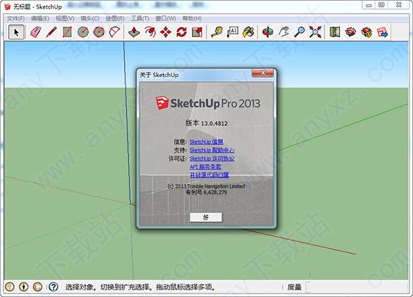
Task: Open the 窗口(W) menu
Action: pyautogui.click(x=166, y=19)
